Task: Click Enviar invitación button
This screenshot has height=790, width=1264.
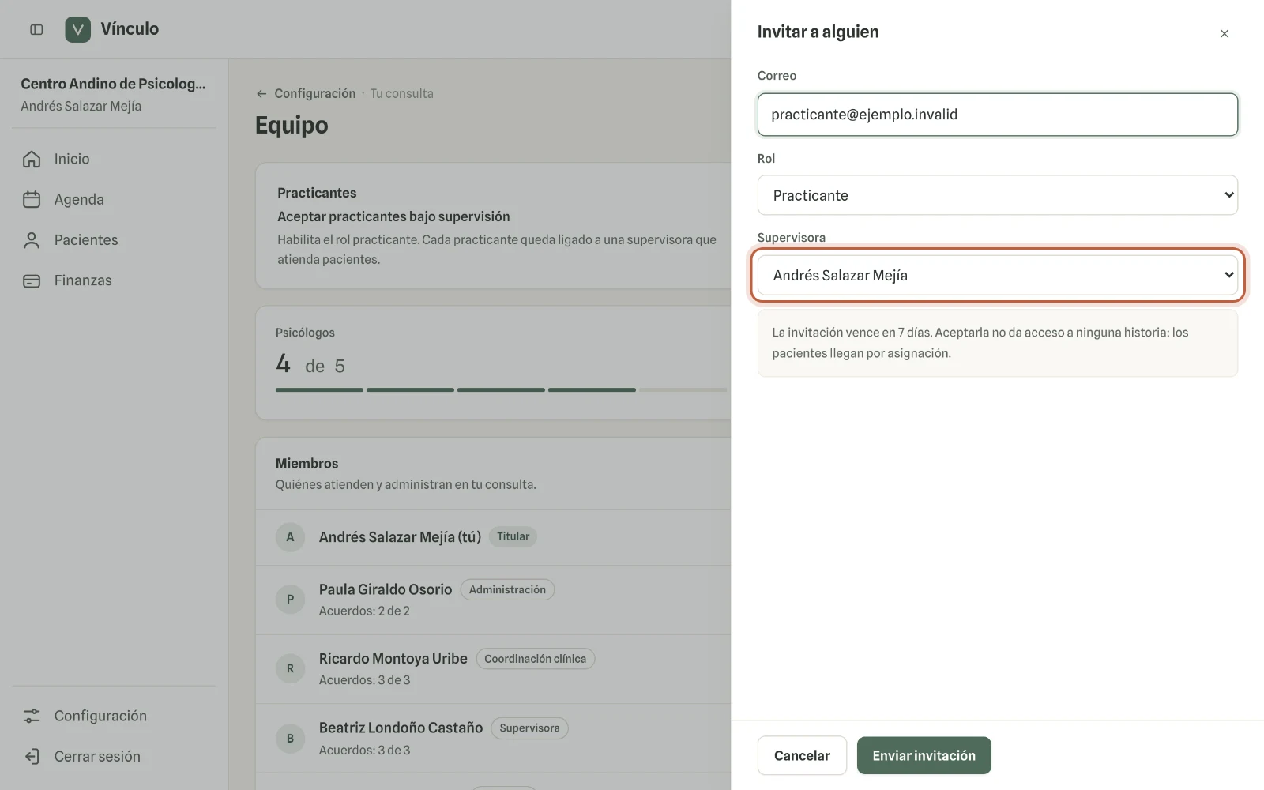Action: click(924, 755)
